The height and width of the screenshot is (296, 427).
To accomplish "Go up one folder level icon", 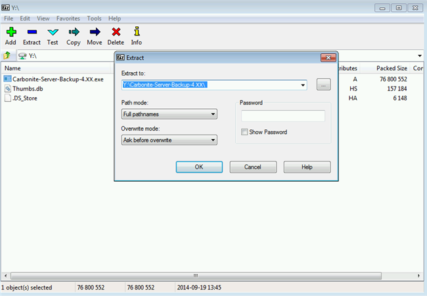I will [x=7, y=56].
